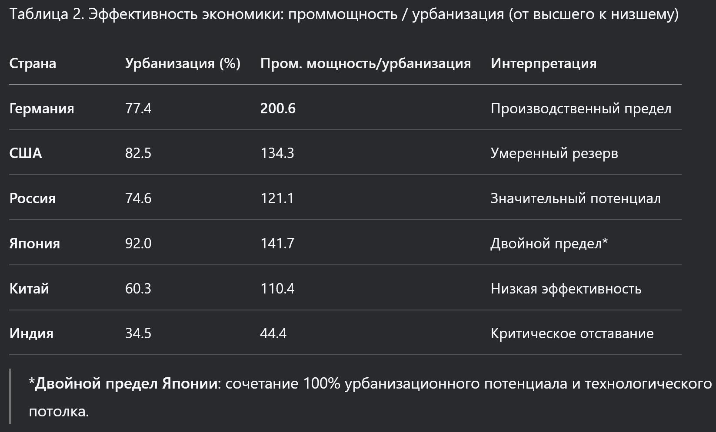Click the 'Пром. мощность/урбанизация' column header

(365, 63)
